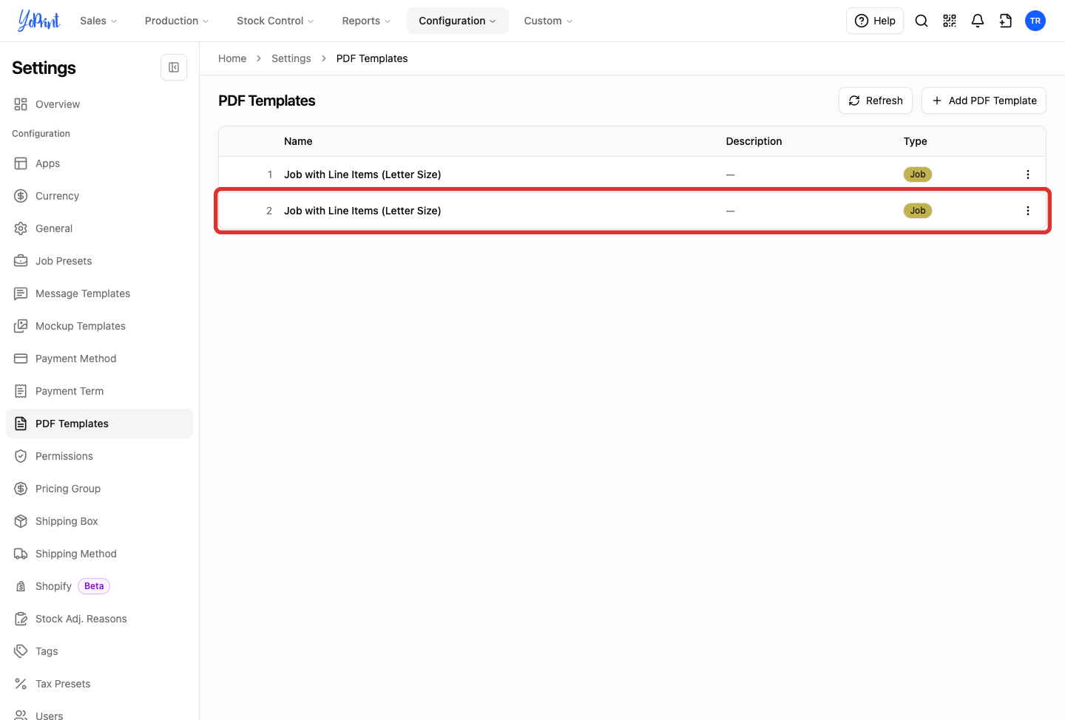This screenshot has height=720, width=1065.
Task: Open notifications bell
Action: tap(978, 21)
